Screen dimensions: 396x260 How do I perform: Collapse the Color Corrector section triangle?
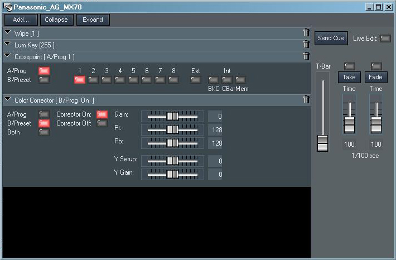click(x=8, y=99)
